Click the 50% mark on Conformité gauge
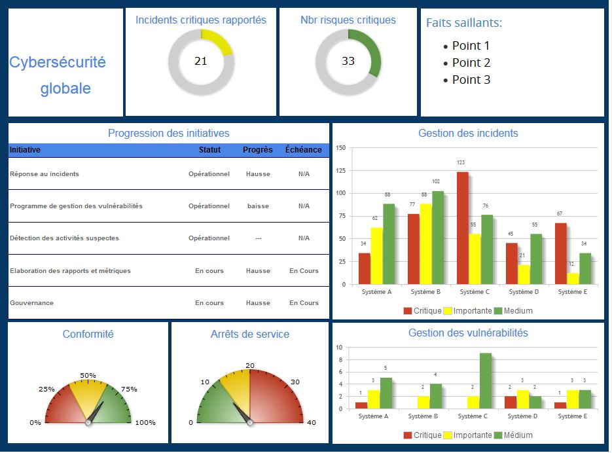 [x=88, y=375]
